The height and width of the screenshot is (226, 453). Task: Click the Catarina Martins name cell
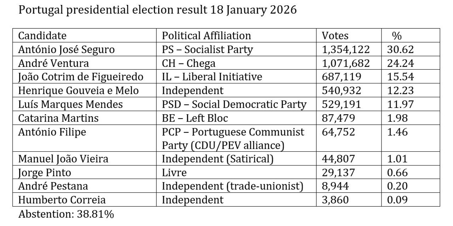tap(58, 118)
